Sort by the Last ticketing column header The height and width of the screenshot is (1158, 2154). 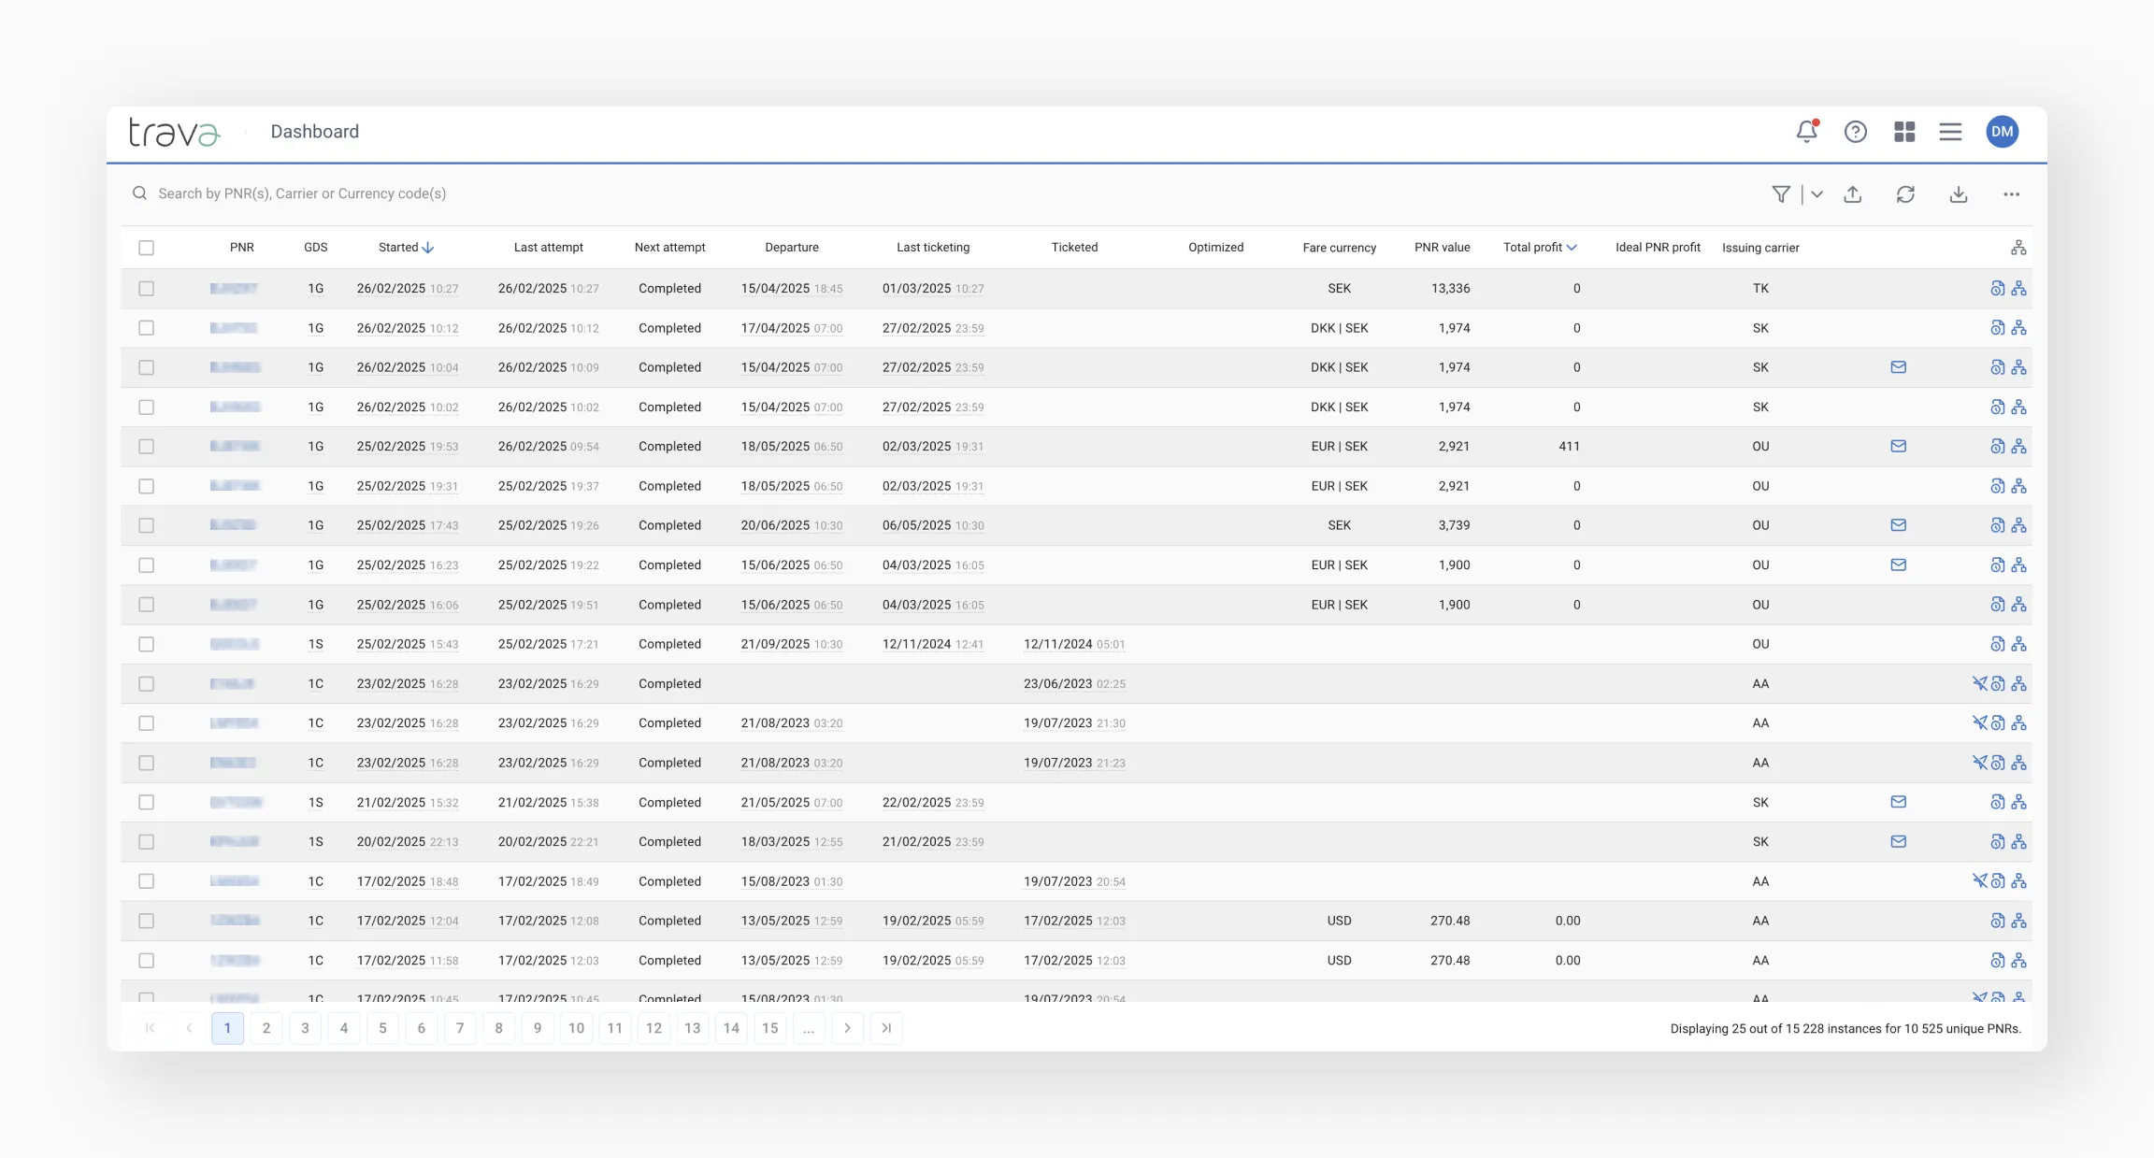pyautogui.click(x=933, y=248)
